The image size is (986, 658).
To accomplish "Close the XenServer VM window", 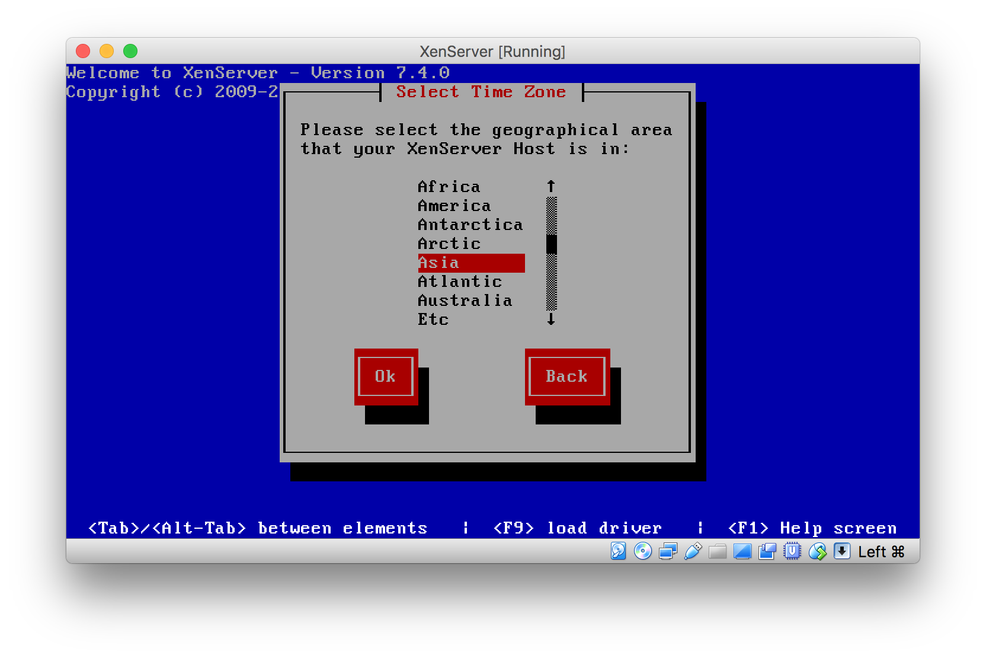I will (x=83, y=52).
